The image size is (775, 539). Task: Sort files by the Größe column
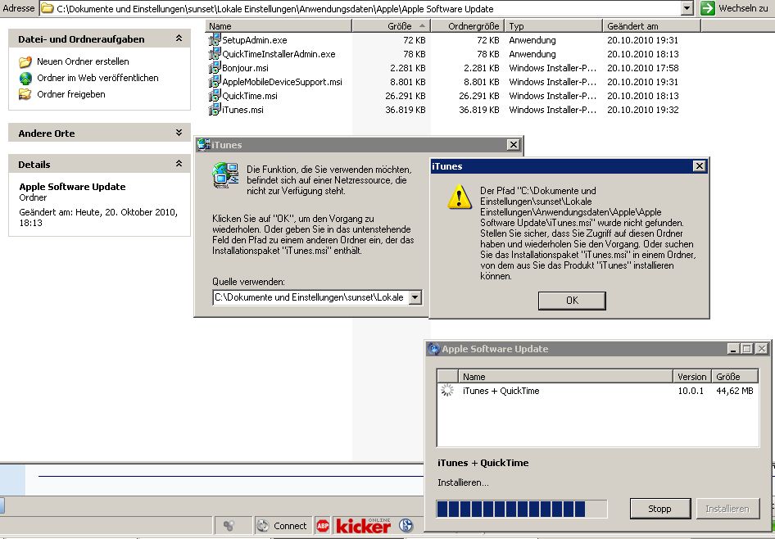coord(392,26)
